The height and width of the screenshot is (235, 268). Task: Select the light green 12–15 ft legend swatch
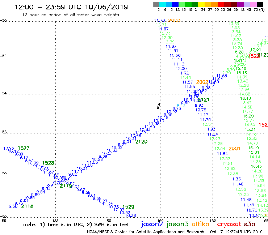pos(182,4)
